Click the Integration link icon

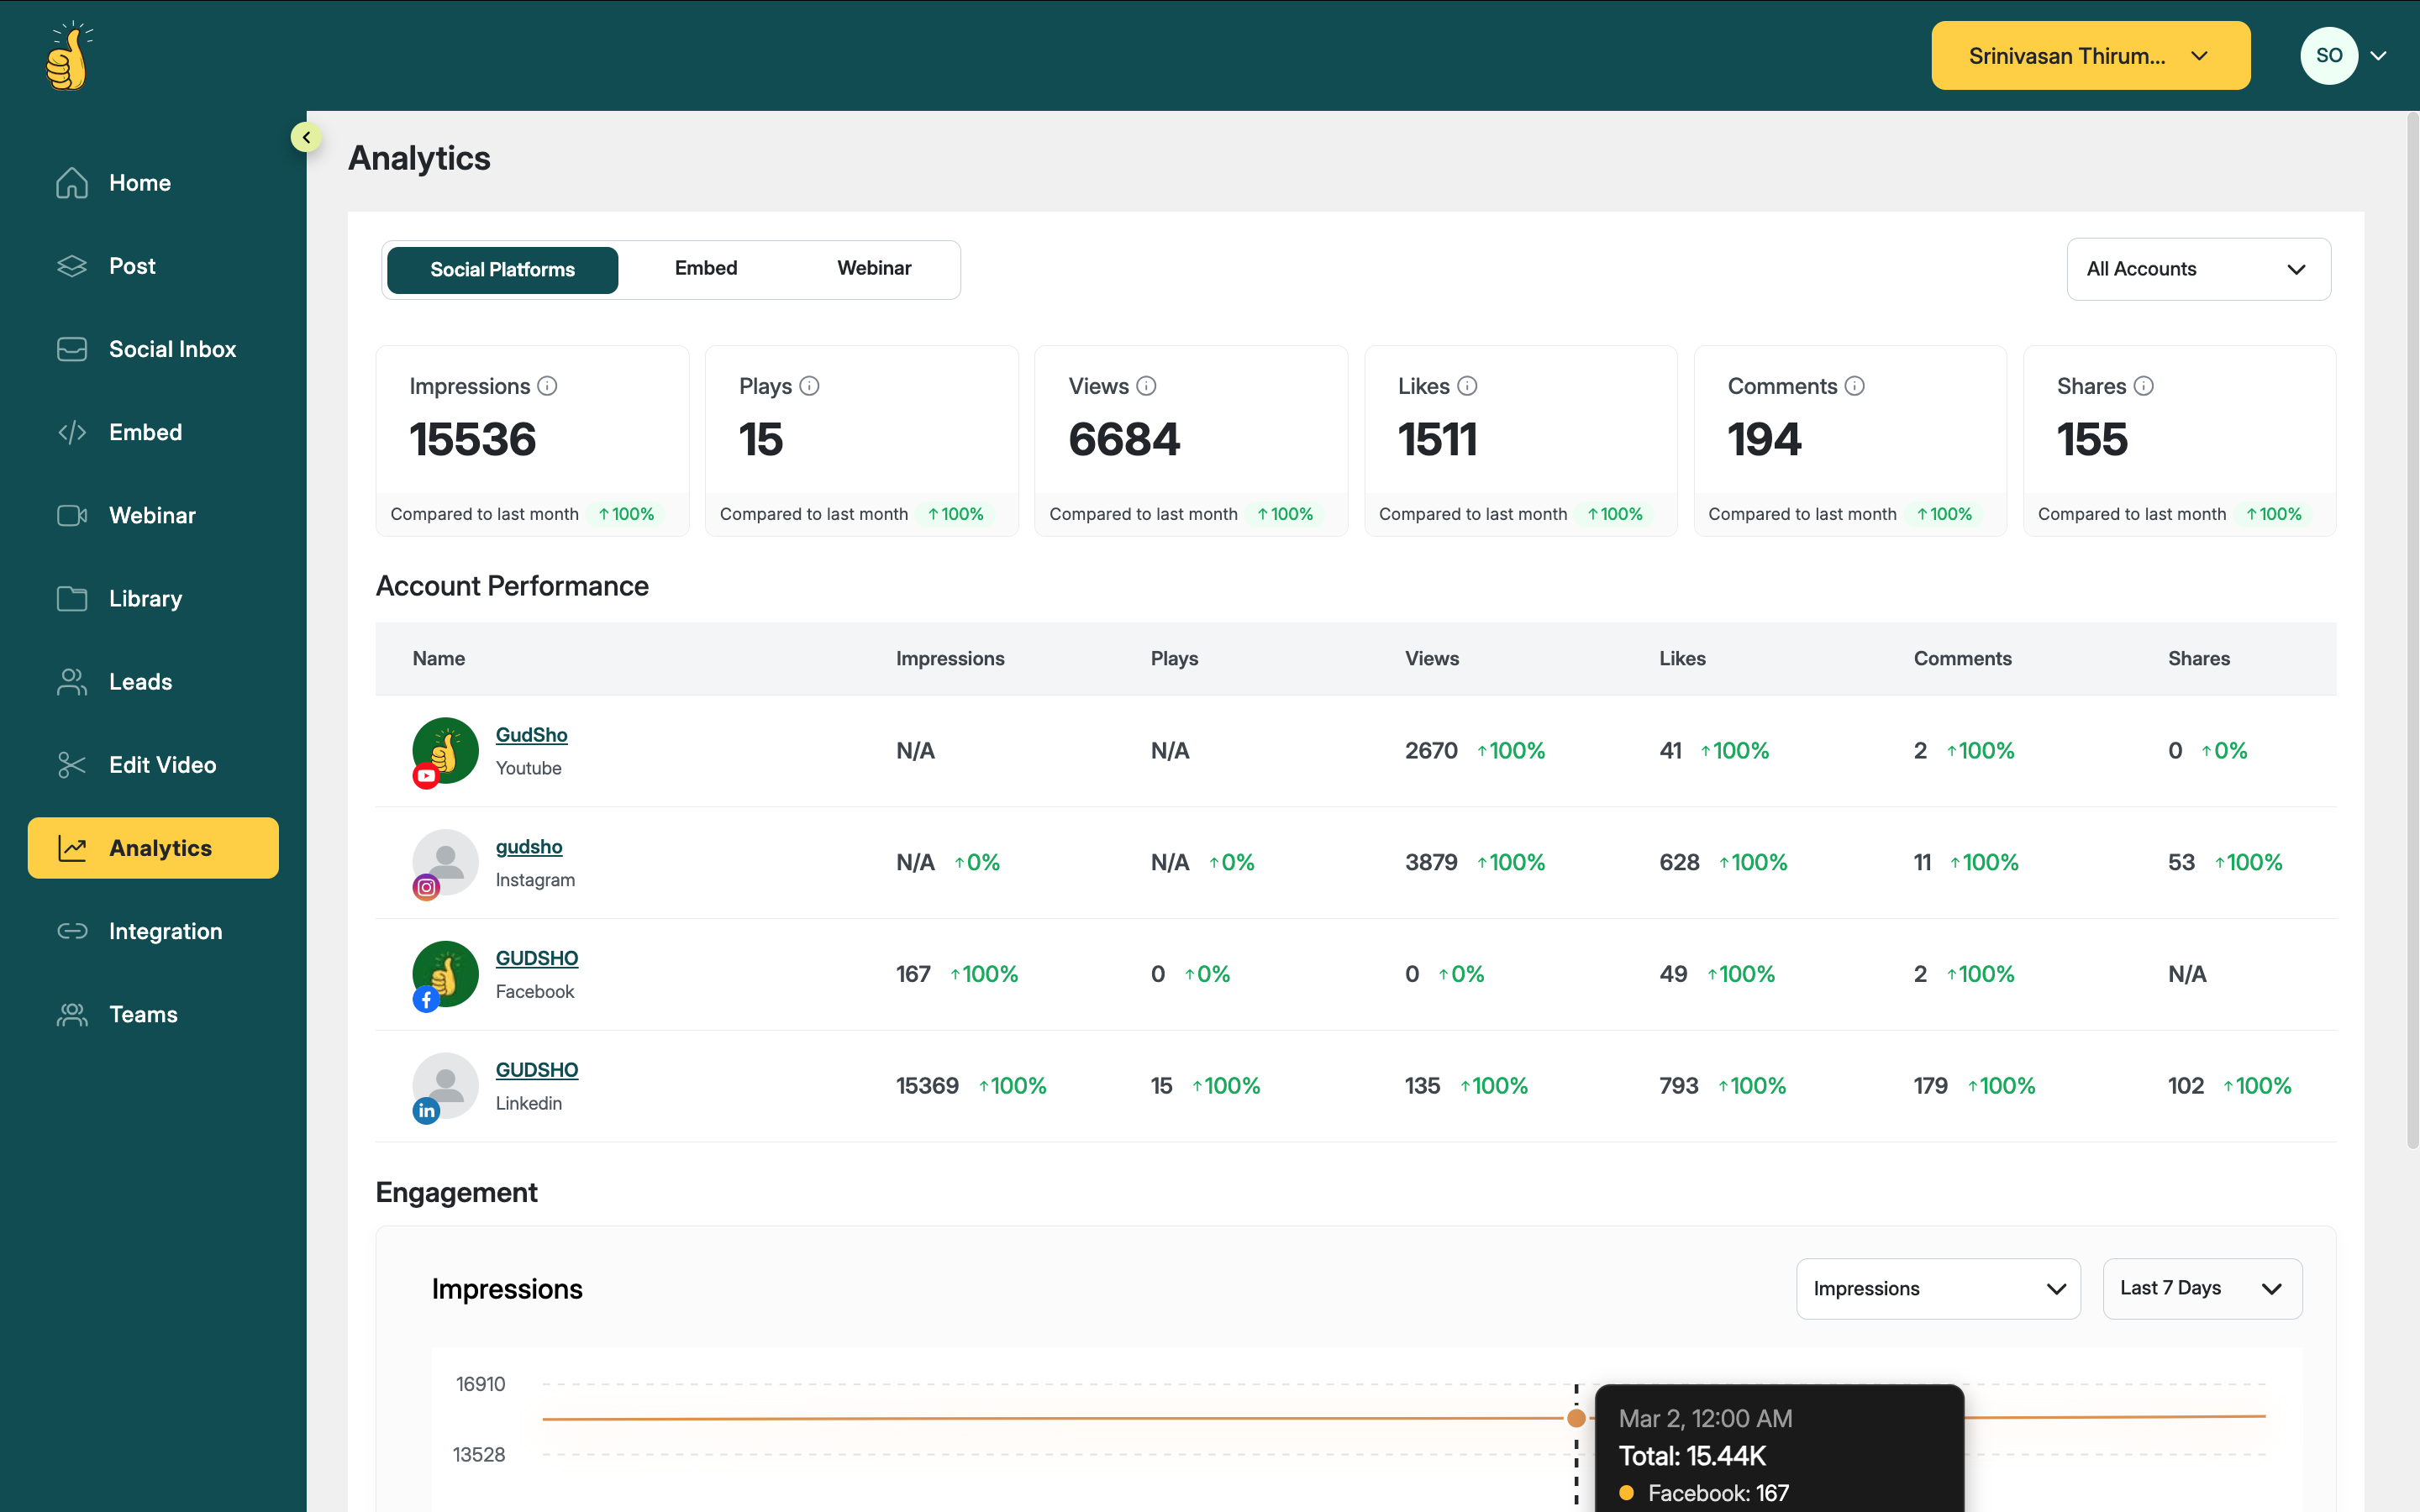[x=72, y=931]
